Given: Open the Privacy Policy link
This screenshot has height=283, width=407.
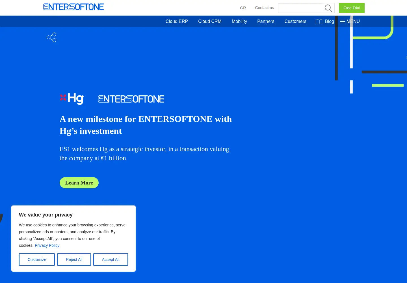Looking at the screenshot, I should (47, 245).
